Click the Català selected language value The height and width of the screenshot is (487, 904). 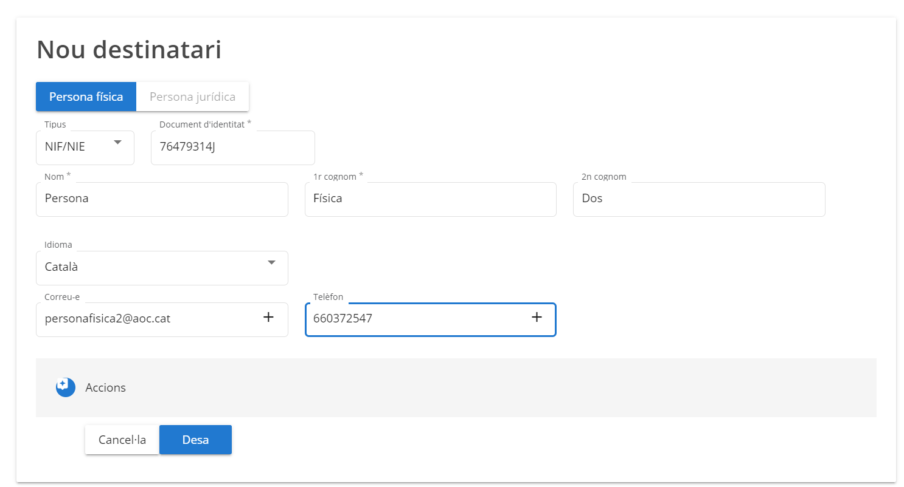click(x=61, y=267)
